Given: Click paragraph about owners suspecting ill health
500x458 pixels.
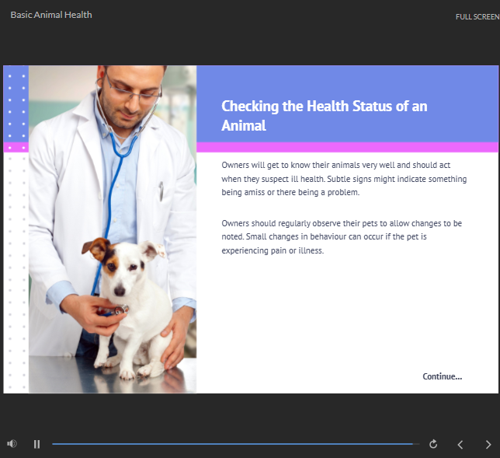Looking at the screenshot, I should [x=344, y=179].
